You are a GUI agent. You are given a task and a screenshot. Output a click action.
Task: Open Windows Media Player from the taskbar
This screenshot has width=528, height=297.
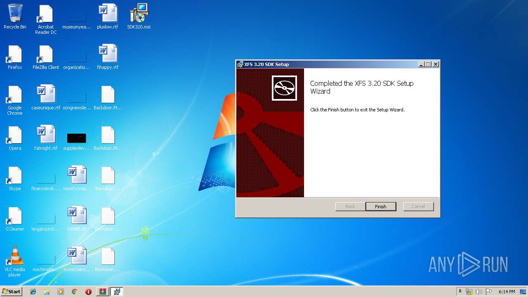(x=61, y=292)
